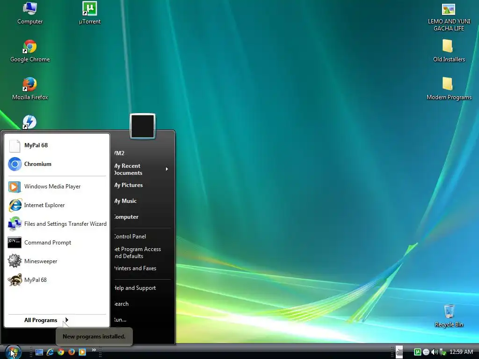This screenshot has width=479, height=359.
Task: Launch Internet Explorer from Start menu
Action: 57,205
